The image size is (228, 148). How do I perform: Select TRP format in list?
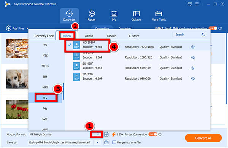45,77
